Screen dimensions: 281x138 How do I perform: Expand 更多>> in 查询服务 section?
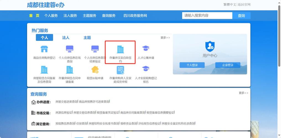point(243,93)
